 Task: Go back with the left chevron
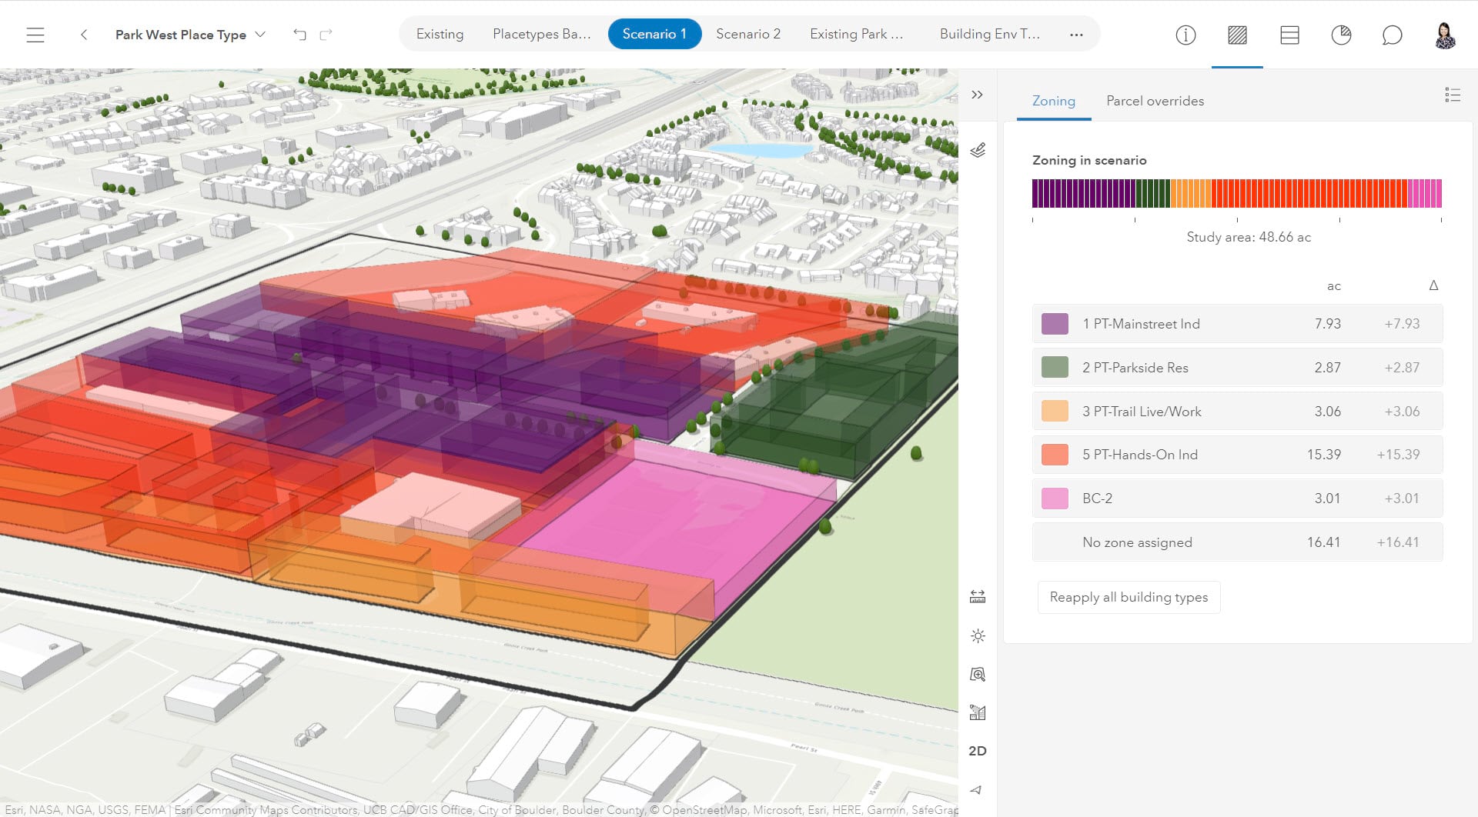tap(84, 35)
